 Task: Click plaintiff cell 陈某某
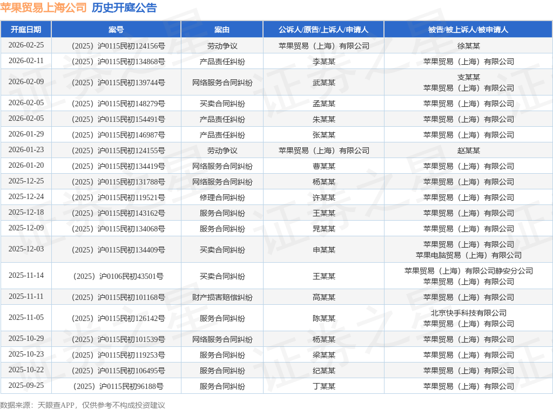(324, 318)
